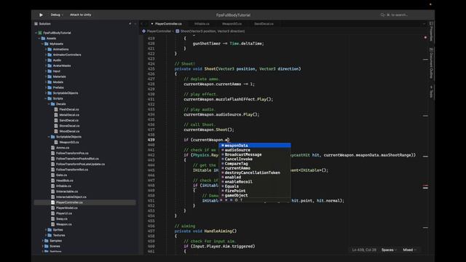Choose gameObject from autocomplete list
The width and height of the screenshot is (466, 262).
255,196
